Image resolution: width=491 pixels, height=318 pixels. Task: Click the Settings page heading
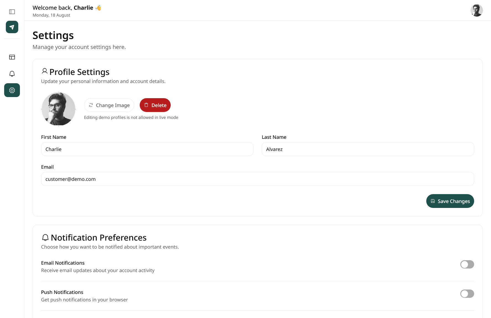[53, 35]
